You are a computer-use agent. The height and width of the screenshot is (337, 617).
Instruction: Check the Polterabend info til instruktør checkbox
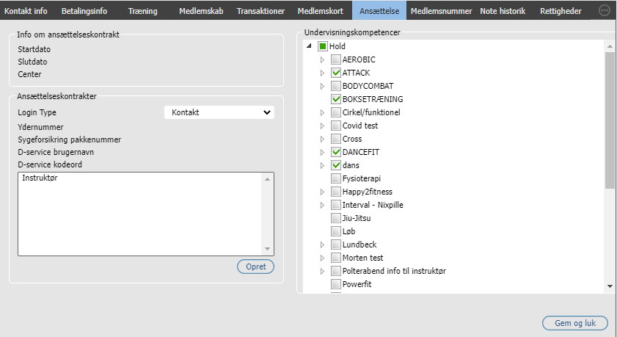336,271
